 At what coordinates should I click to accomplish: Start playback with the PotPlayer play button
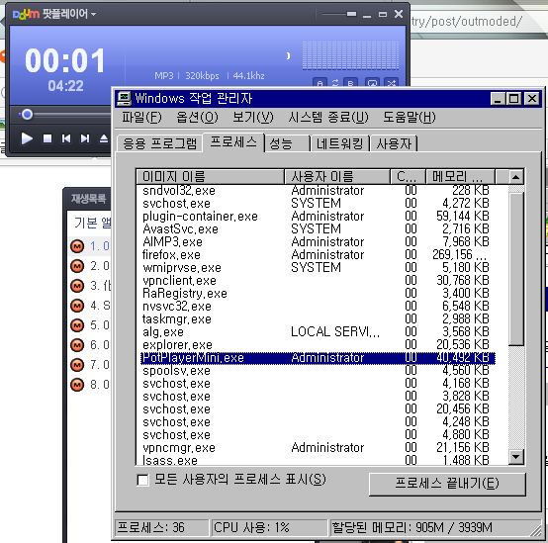(27, 138)
